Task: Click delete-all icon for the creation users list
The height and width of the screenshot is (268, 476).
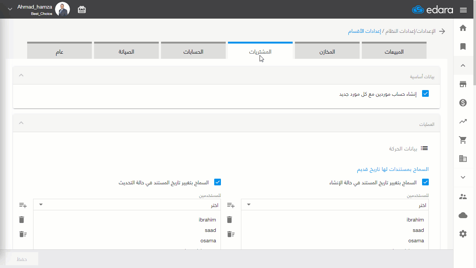Action: 231,234
